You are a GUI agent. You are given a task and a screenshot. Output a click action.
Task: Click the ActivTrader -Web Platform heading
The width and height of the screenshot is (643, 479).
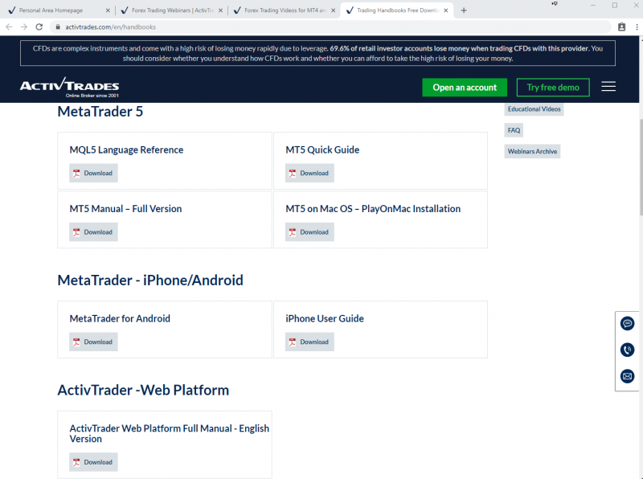coord(143,390)
